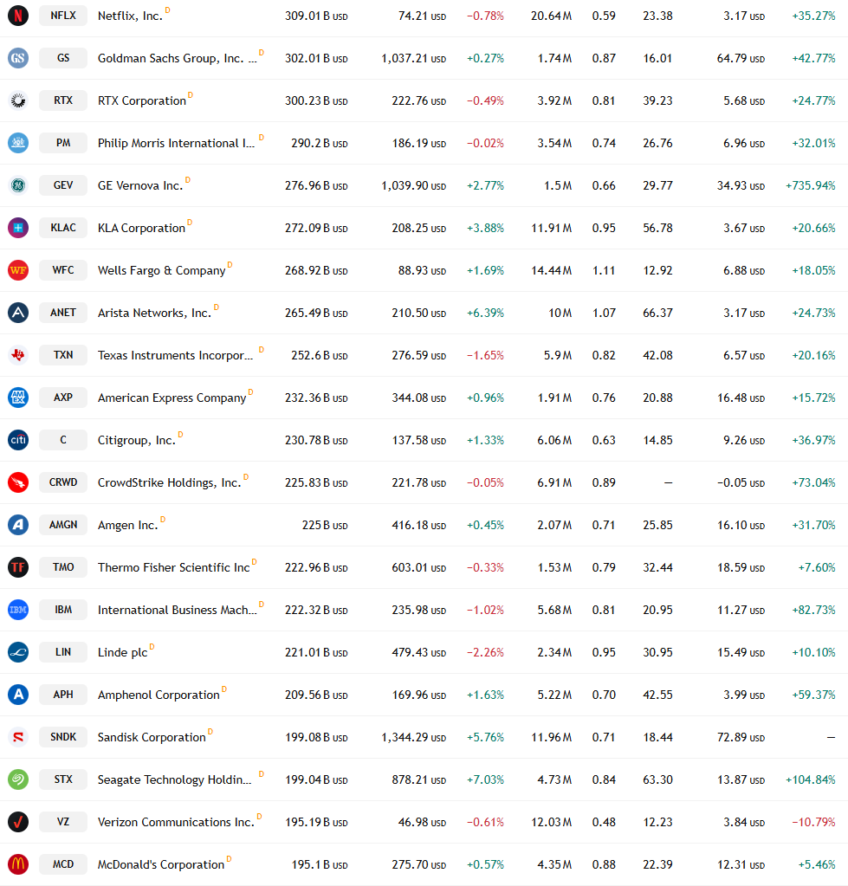This screenshot has width=848, height=886.
Task: Select the 195.1 B USD market cap
Action: (x=320, y=864)
